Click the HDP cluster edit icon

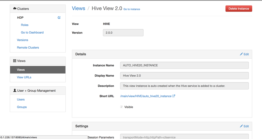59,18
